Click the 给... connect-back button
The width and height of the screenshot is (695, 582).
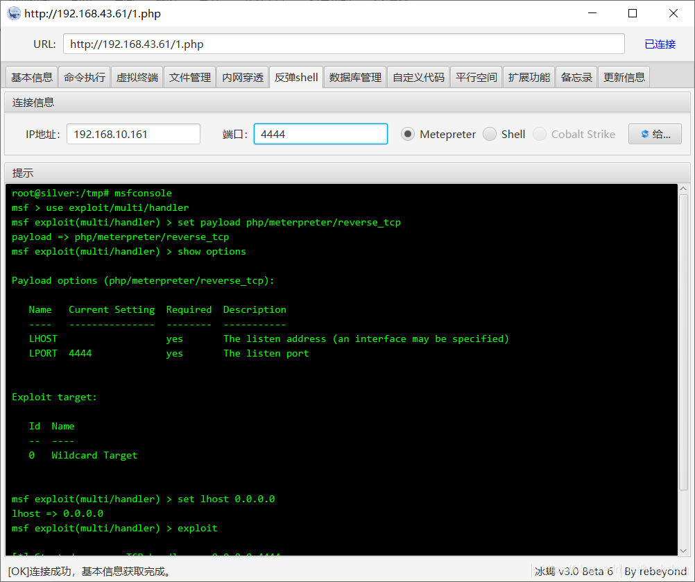pyautogui.click(x=655, y=134)
